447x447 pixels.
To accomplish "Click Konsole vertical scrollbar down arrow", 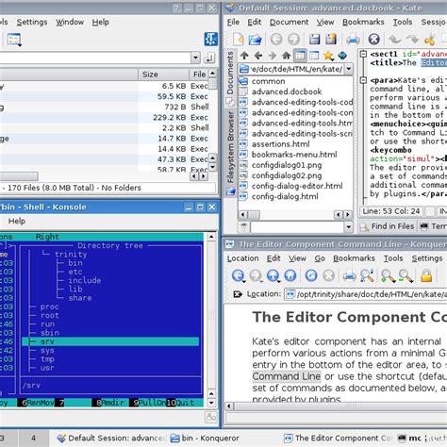I will coord(211,403).
